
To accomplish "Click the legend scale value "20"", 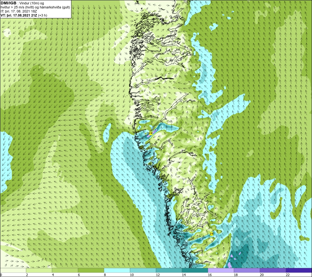I will pyautogui.click(x=262, y=275).
